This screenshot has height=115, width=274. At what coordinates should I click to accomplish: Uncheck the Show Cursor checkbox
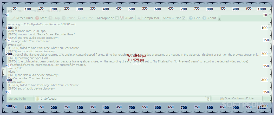coord(184,18)
